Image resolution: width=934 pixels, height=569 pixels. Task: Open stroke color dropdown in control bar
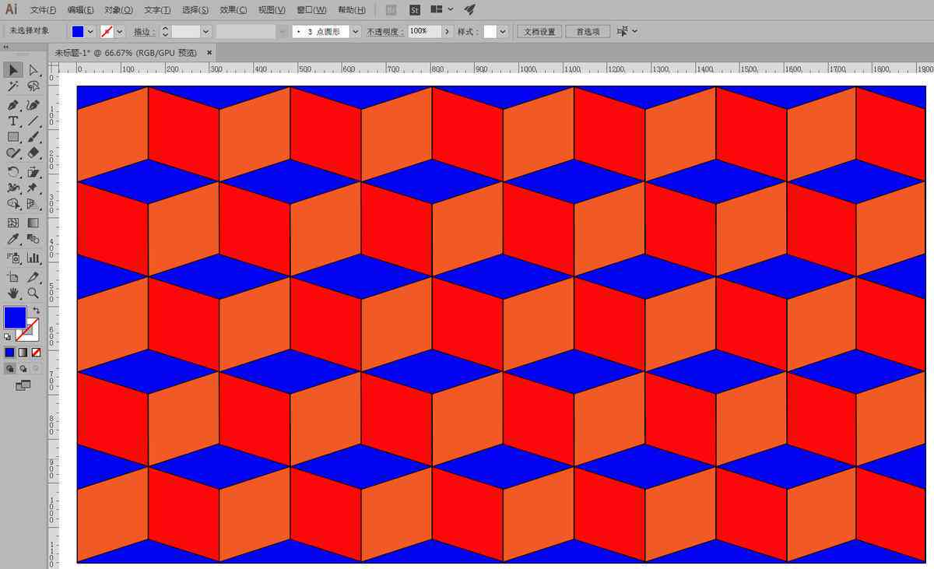120,32
